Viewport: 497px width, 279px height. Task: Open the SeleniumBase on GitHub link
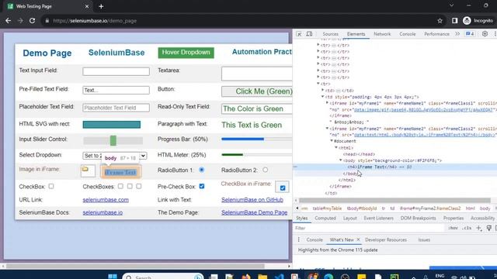tap(252, 200)
